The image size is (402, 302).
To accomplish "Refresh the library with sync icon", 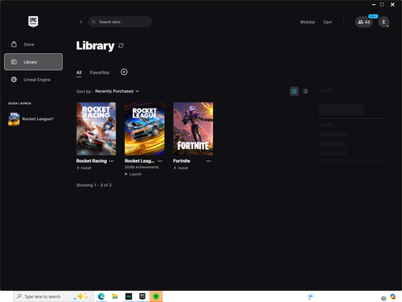I will pyautogui.click(x=121, y=46).
